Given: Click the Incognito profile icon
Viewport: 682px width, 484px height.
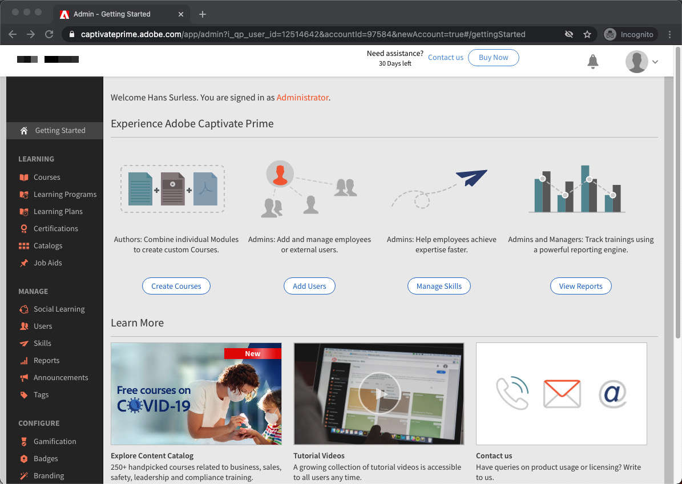Looking at the screenshot, I should click(x=610, y=34).
